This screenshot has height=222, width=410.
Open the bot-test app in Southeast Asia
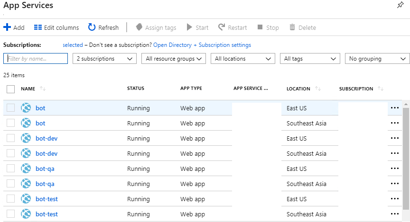tap(47, 214)
